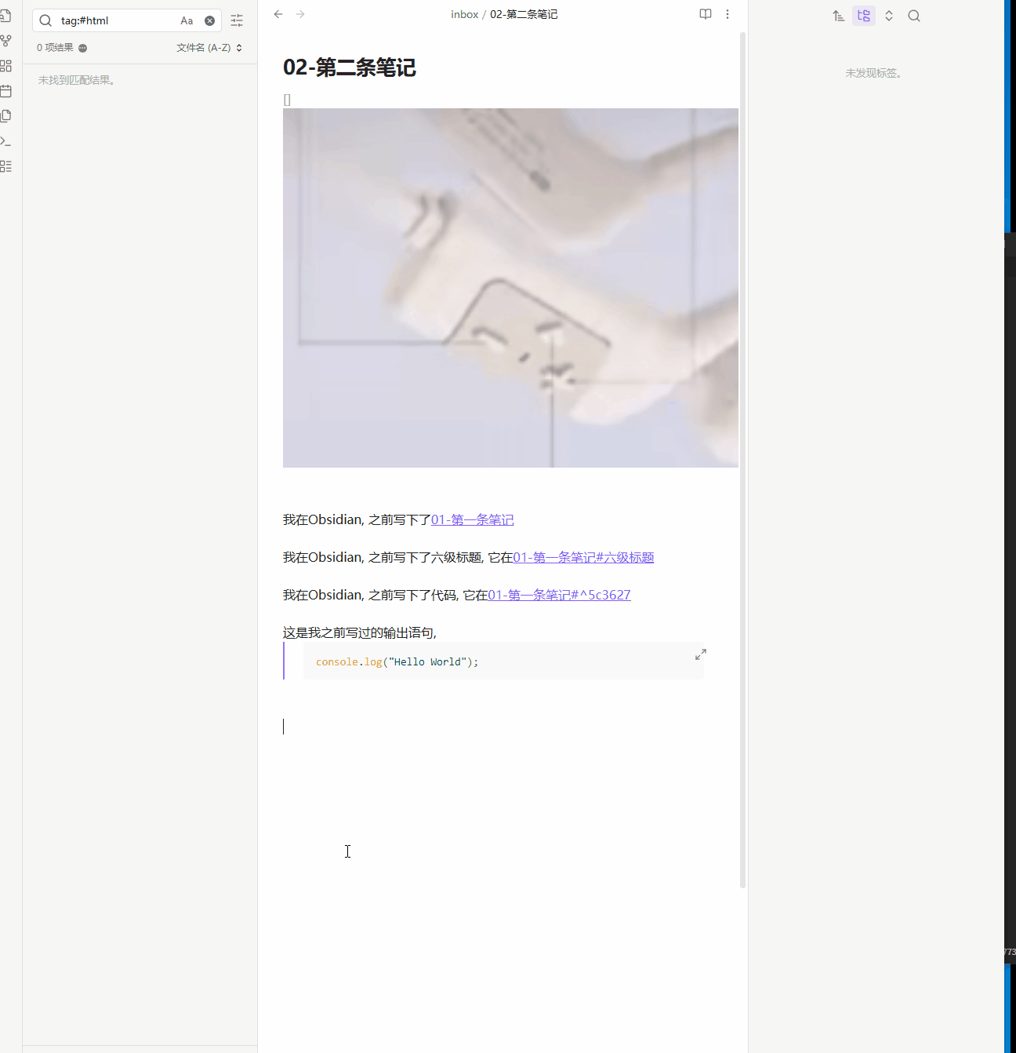Navigate back with the left arrow
Viewport: 1016px width, 1053px height.
[x=278, y=14]
